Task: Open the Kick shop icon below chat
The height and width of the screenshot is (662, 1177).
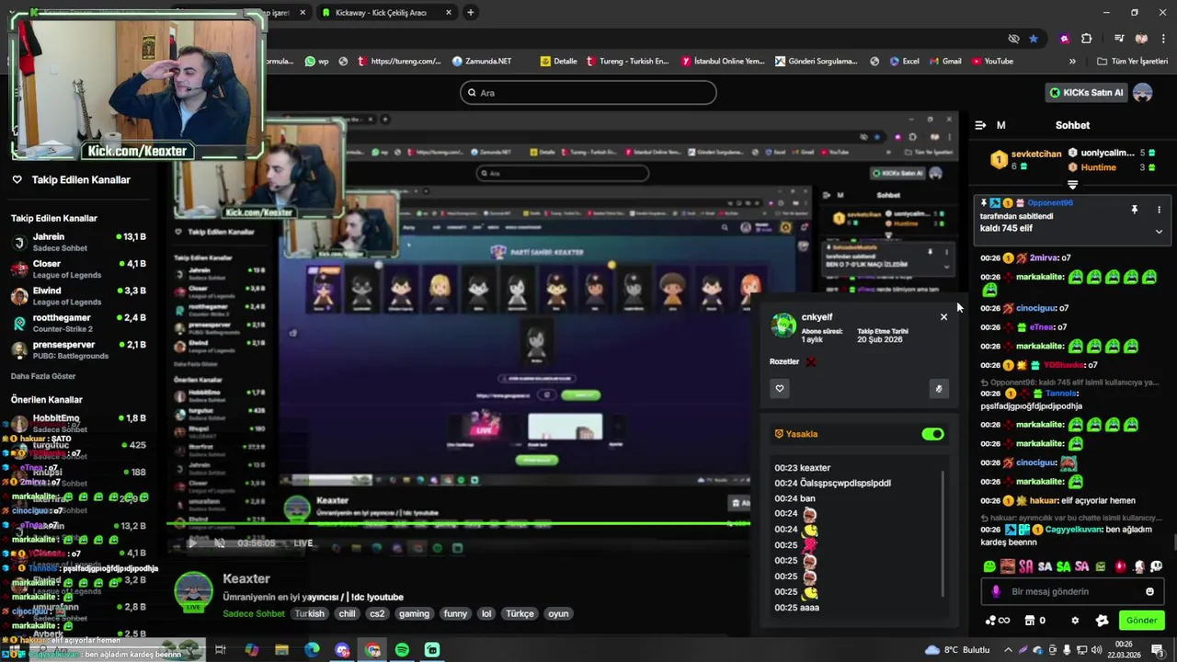Action: pos(1030,621)
